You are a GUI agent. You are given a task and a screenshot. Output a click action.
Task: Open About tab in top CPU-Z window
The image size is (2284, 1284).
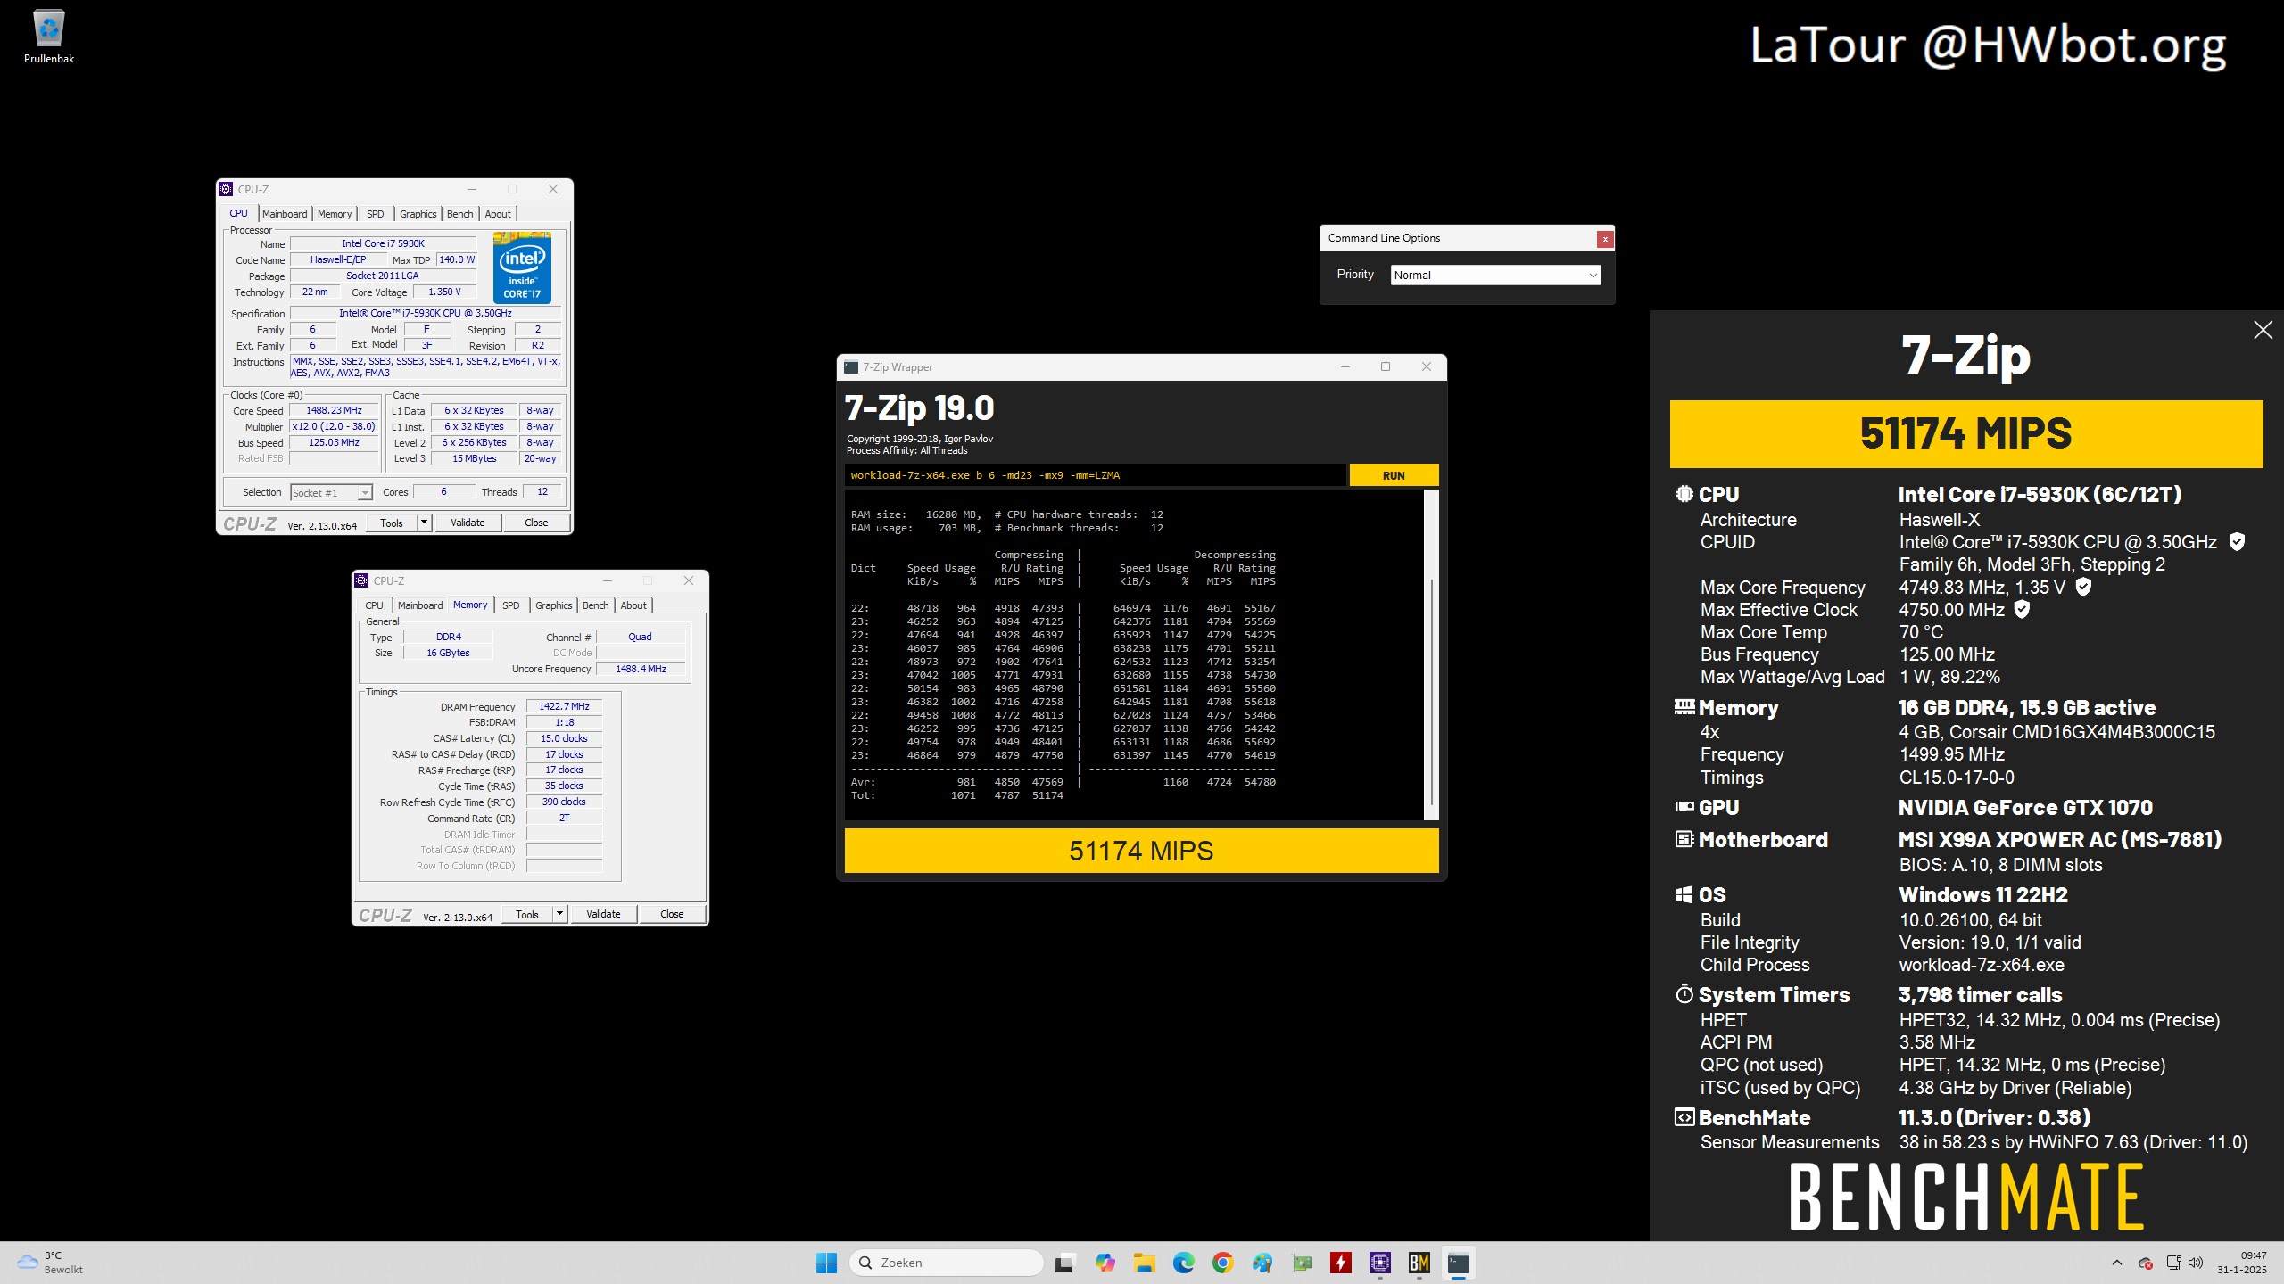click(498, 214)
